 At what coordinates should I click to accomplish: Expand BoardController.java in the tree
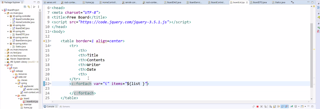pyautogui.click(x=11, y=19)
